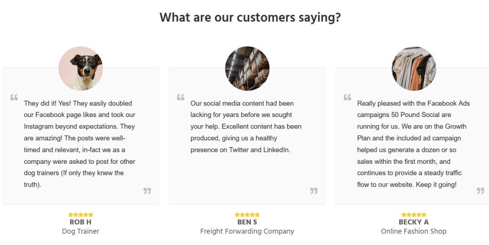Click closing quote icon in Becky's testimonial

point(480,191)
